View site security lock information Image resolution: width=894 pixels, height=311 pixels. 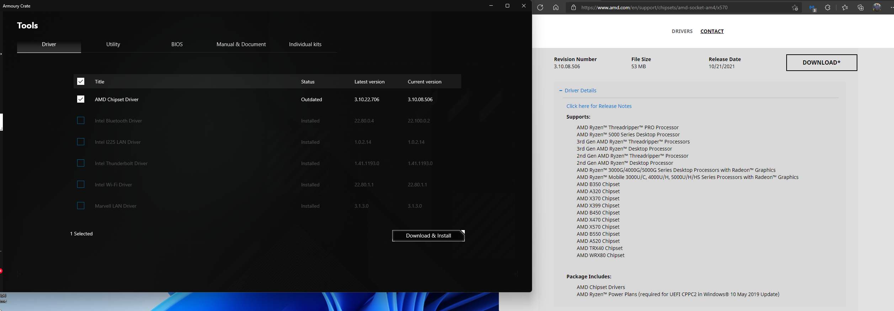tap(574, 7)
